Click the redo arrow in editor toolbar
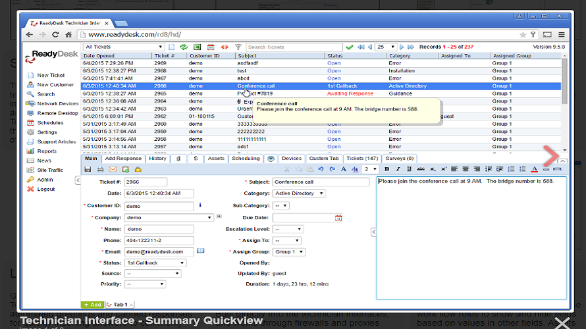586x329 pixels. pyautogui.click(x=333, y=169)
